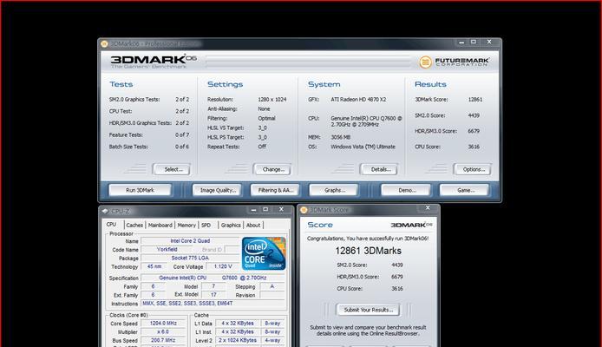Screen dimensions: 602x347
Task: Click the 3DMARK06 logo in Score window
Action: pos(411,225)
